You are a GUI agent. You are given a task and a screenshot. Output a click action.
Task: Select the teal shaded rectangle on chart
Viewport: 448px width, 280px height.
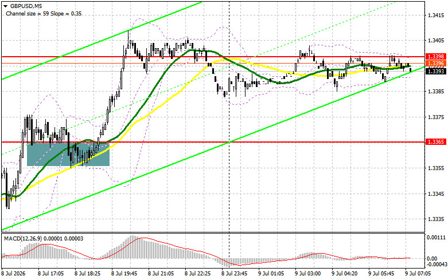point(68,154)
